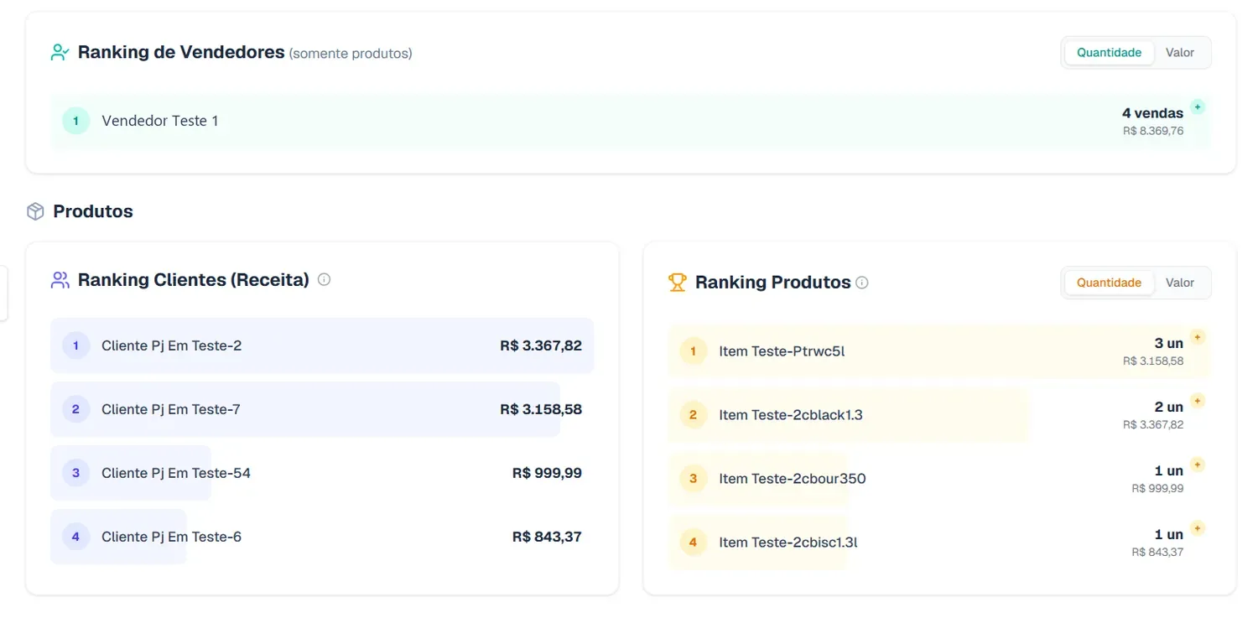Click the plus badge on Vendedor Teste 1
1258x618 pixels.
[x=1198, y=107]
